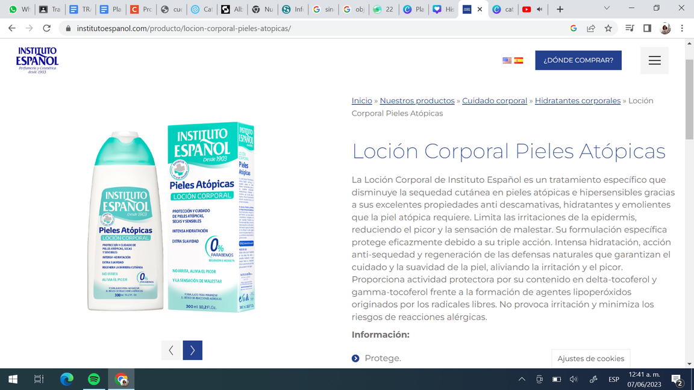Switch to the 'TR/' Google Docs tab
Image resolution: width=694 pixels, height=390 pixels.
[x=80, y=9]
